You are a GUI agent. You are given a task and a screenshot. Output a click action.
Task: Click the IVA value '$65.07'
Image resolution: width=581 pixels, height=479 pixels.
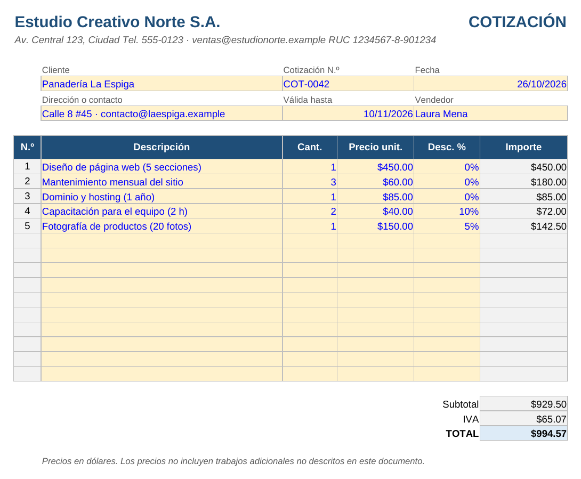click(x=523, y=419)
